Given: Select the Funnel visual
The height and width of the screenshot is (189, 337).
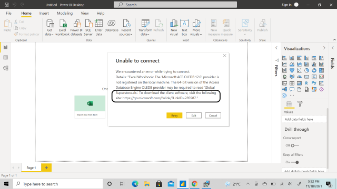Looking at the screenshot, I should pos(292,70).
